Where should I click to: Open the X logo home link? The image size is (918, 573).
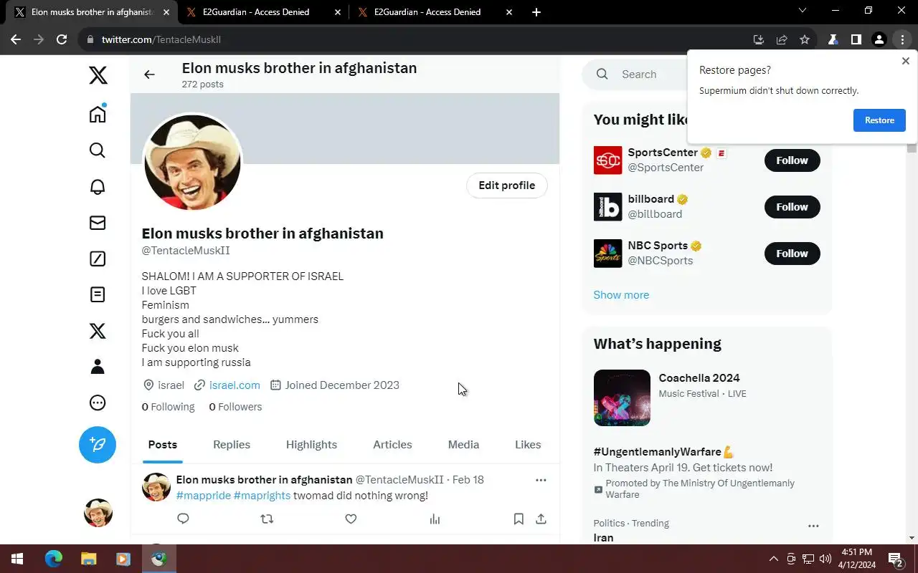coord(98,75)
